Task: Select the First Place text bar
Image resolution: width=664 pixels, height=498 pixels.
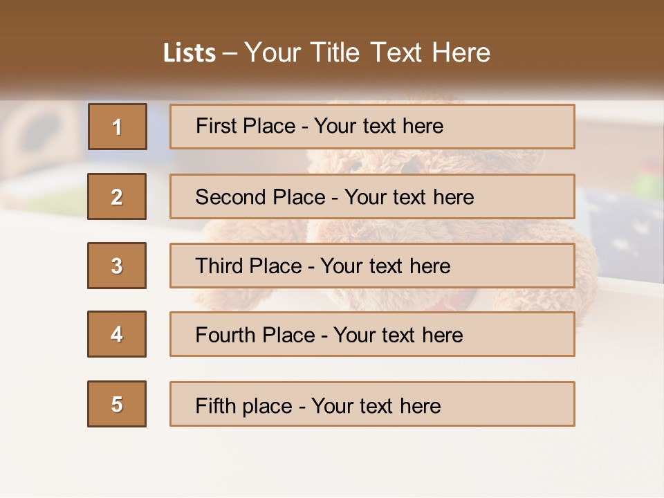Action: [x=372, y=127]
